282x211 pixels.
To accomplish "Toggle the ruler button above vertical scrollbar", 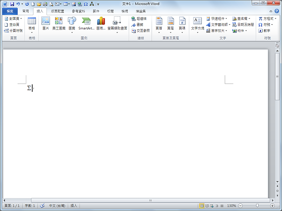I will (277, 46).
